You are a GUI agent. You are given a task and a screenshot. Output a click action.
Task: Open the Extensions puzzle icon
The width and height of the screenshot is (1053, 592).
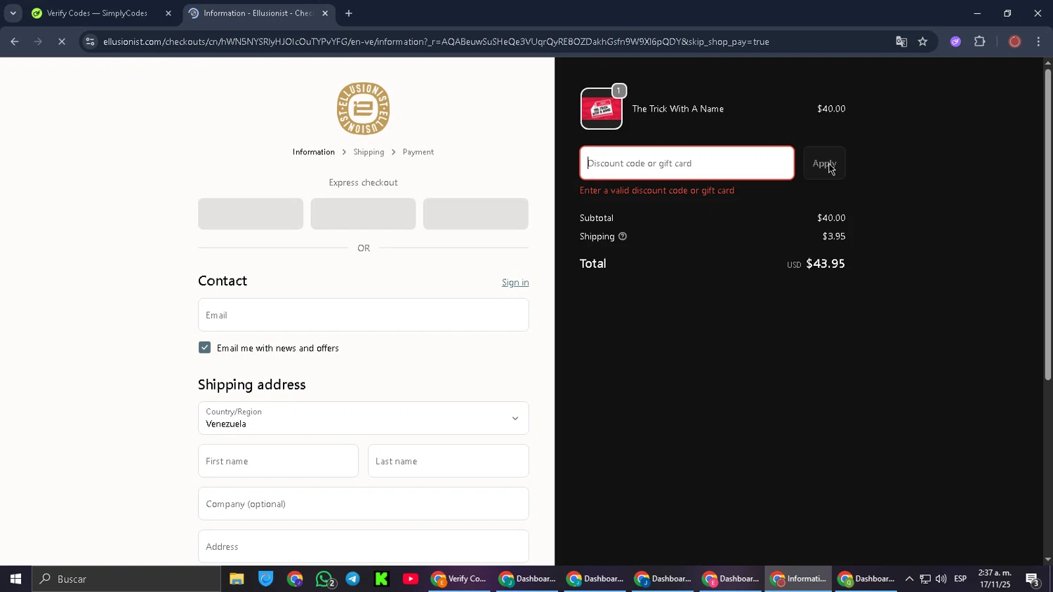(x=980, y=42)
